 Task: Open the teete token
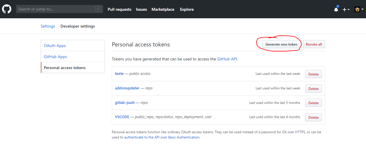119,74
